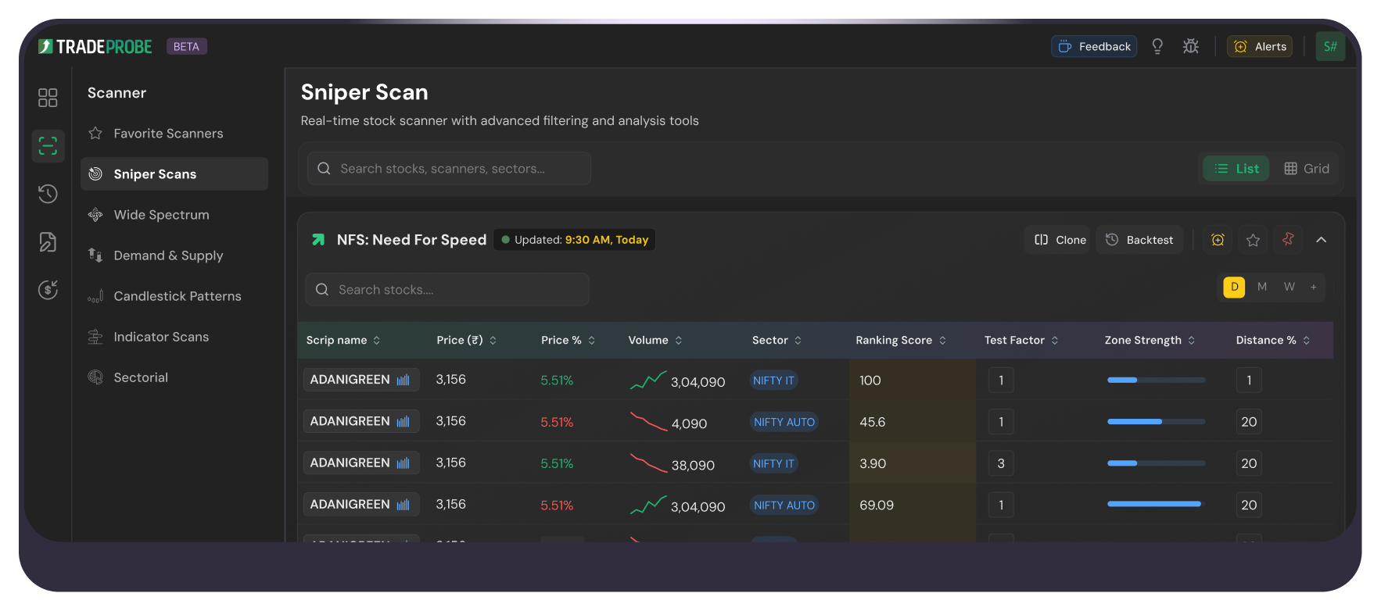The image size is (1381, 611).
Task: Click Zone Strength bar in first row
Action: [1156, 381]
